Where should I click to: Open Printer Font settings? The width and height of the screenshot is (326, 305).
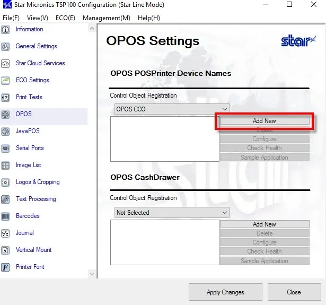[30, 267]
